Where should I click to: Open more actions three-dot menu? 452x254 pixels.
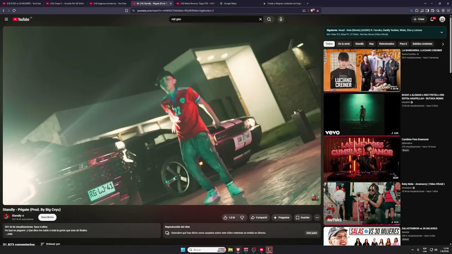[317, 218]
